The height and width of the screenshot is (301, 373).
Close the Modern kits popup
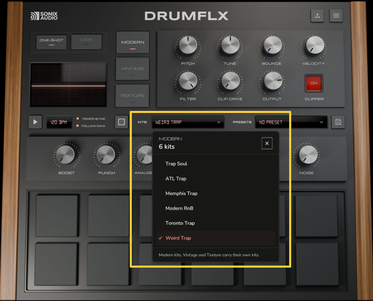[x=267, y=143]
